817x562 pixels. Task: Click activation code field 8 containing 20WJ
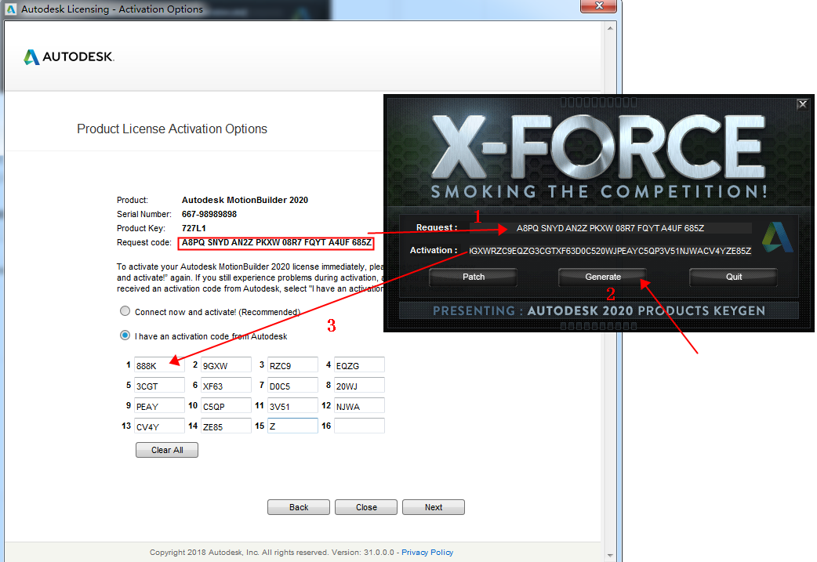click(x=359, y=385)
